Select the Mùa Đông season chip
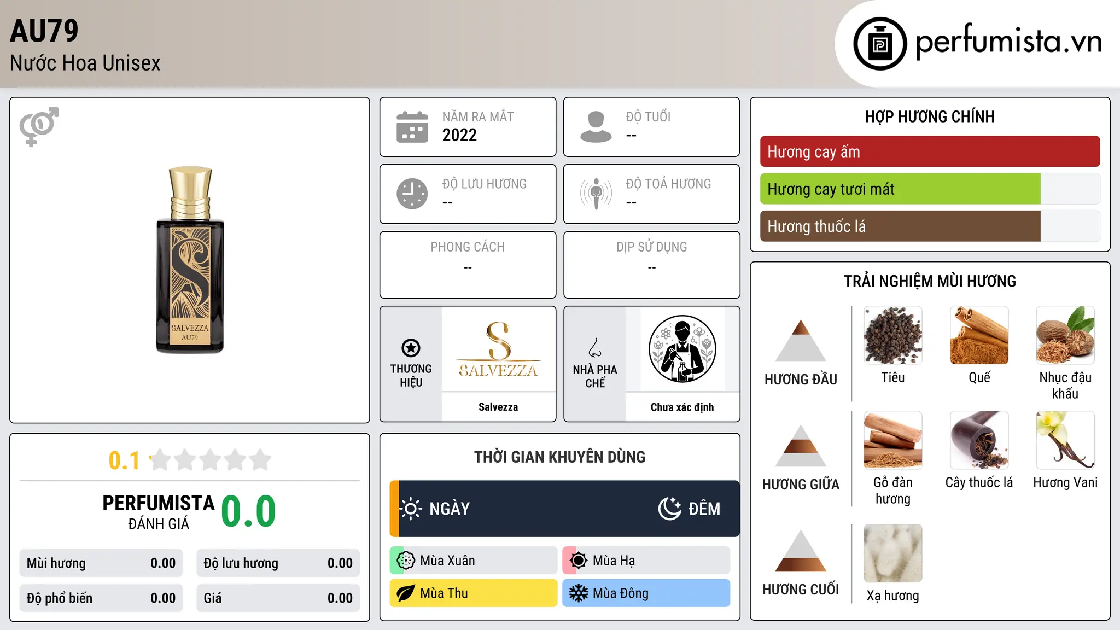This screenshot has width=1120, height=630. [646, 593]
